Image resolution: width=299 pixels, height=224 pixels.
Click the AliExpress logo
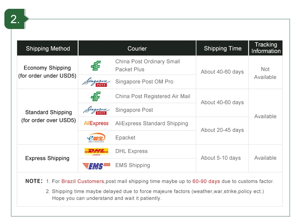[96, 123]
